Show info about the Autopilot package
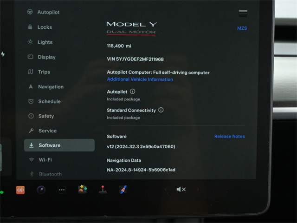Viewport: 297px width, 223px height. pyautogui.click(x=133, y=92)
